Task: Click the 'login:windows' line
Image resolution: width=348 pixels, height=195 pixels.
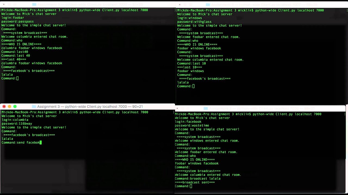Action: tap(189, 18)
